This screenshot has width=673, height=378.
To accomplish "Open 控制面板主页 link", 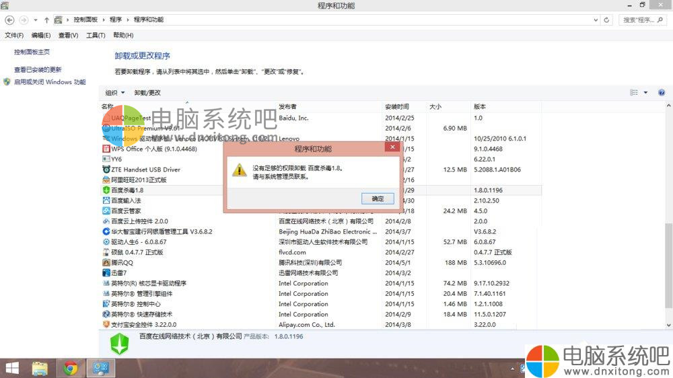I will click(32, 52).
